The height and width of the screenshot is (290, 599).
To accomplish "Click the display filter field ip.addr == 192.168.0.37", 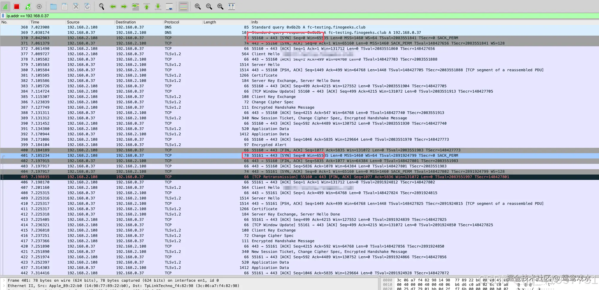I will pos(301,16).
